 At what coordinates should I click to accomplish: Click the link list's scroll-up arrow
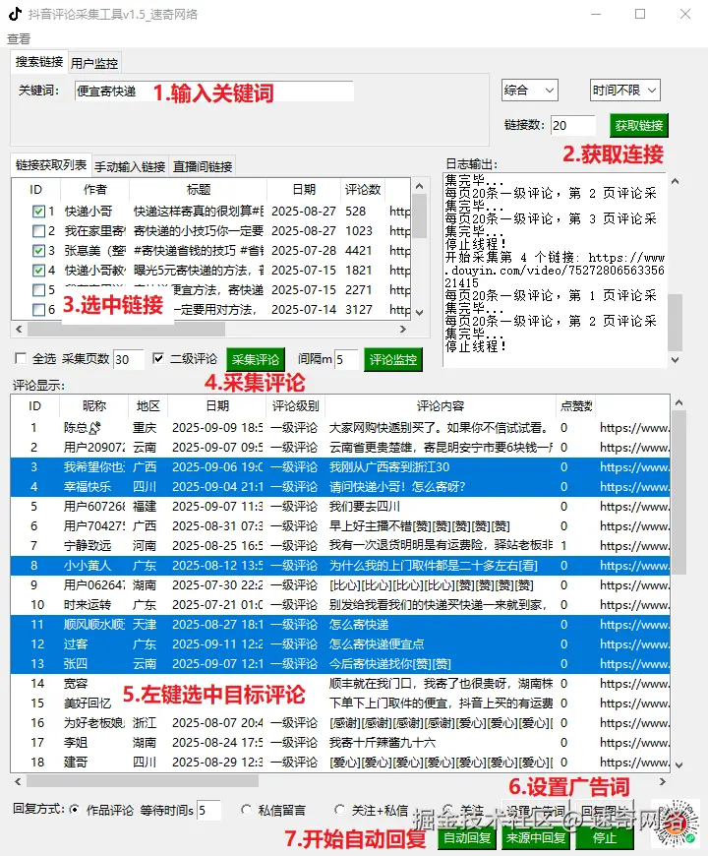click(x=419, y=186)
